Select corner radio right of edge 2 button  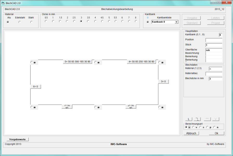click(x=159, y=107)
